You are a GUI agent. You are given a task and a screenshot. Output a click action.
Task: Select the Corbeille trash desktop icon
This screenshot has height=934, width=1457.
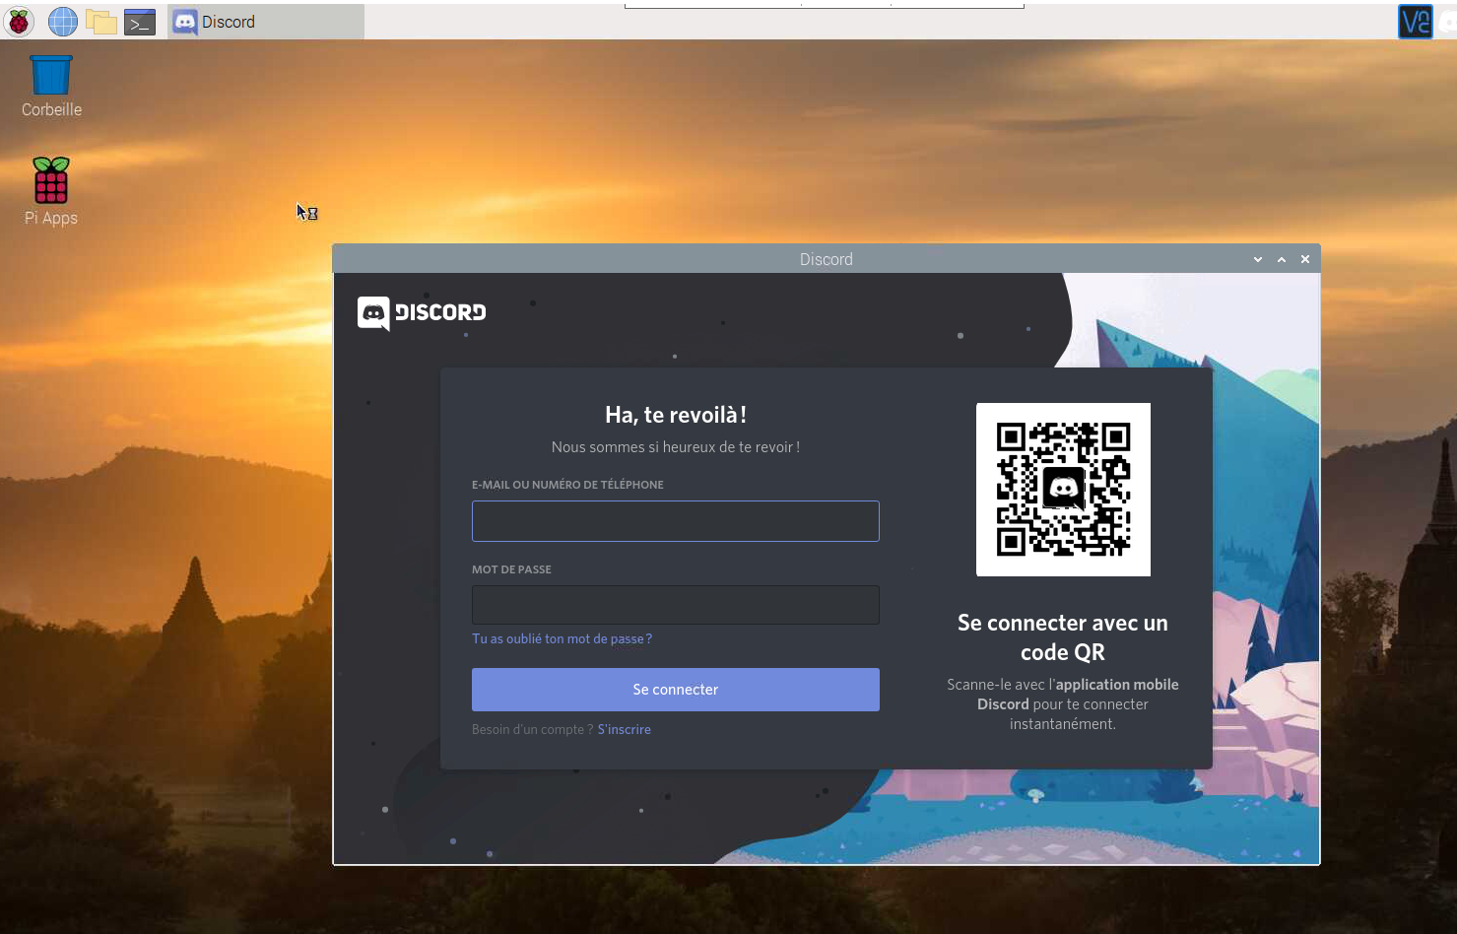(51, 87)
